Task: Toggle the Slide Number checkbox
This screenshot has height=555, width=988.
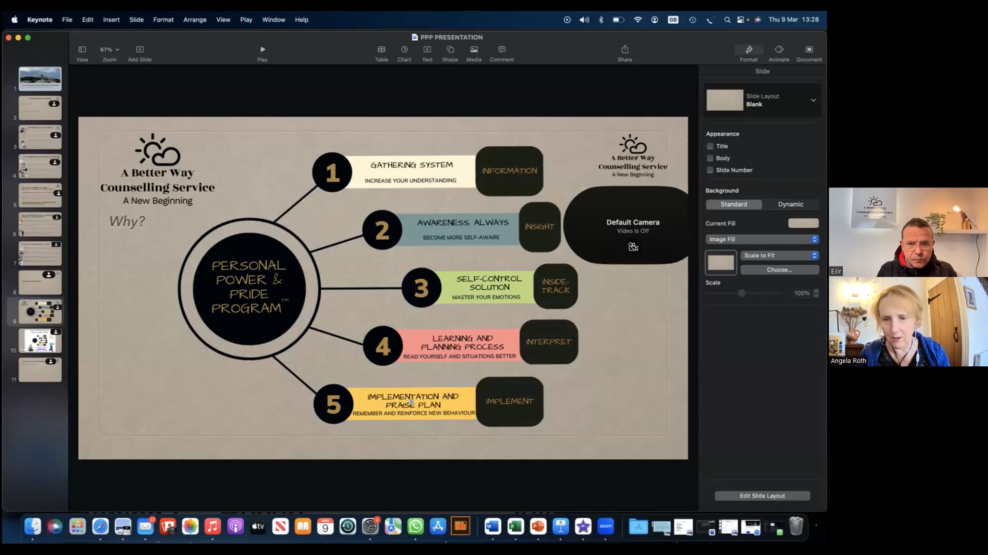Action: [x=710, y=170]
